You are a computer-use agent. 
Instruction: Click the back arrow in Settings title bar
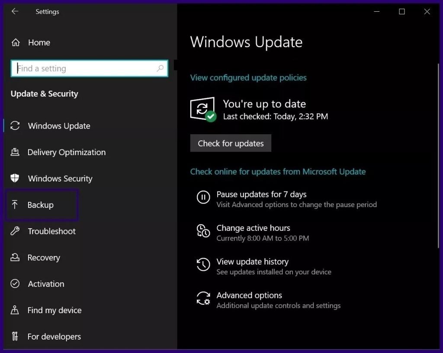15,11
